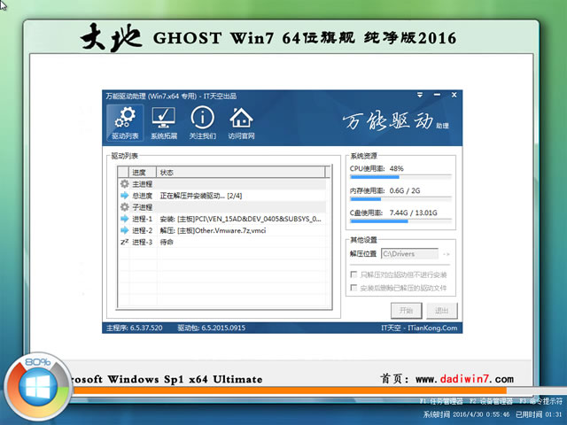Select the 正在解压并安装驱动 [2/4] status text

point(201,196)
